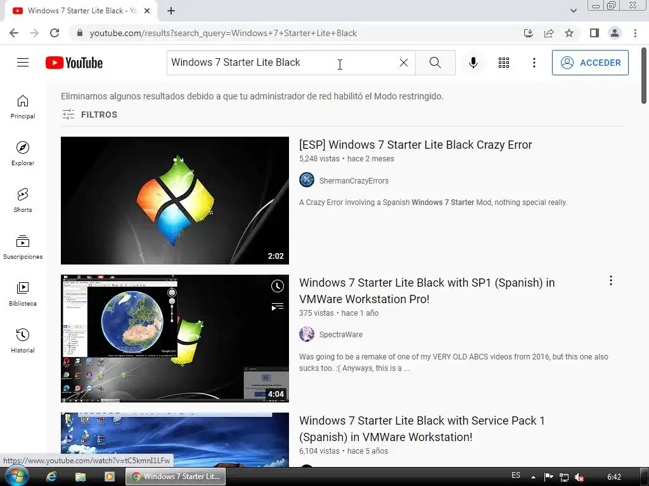649x486 pixels.
Task: Go back with the browser arrow
Action: coord(14,33)
